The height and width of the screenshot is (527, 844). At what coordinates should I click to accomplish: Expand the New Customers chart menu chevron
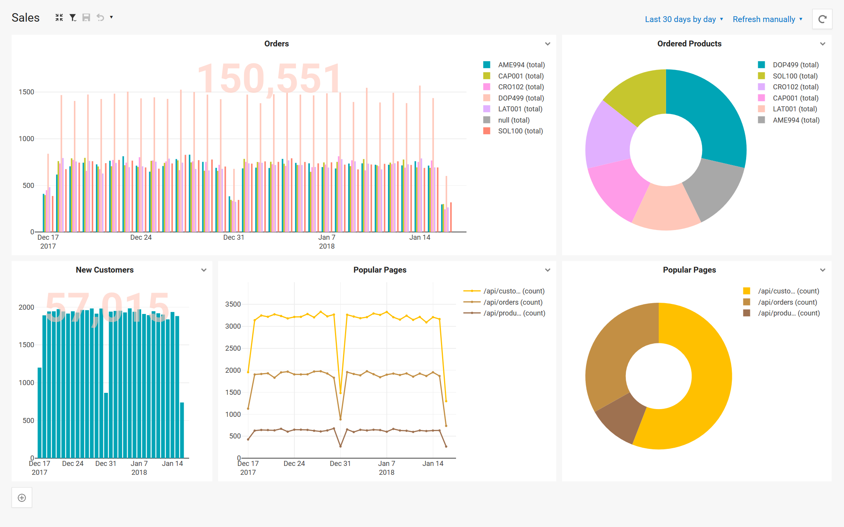[204, 270]
